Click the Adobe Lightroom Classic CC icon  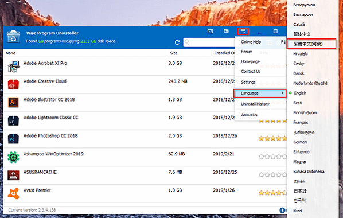coord(13,120)
